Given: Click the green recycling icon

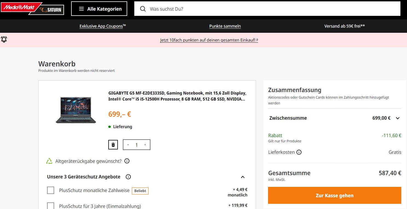Looking at the screenshot, I should pos(49,161).
